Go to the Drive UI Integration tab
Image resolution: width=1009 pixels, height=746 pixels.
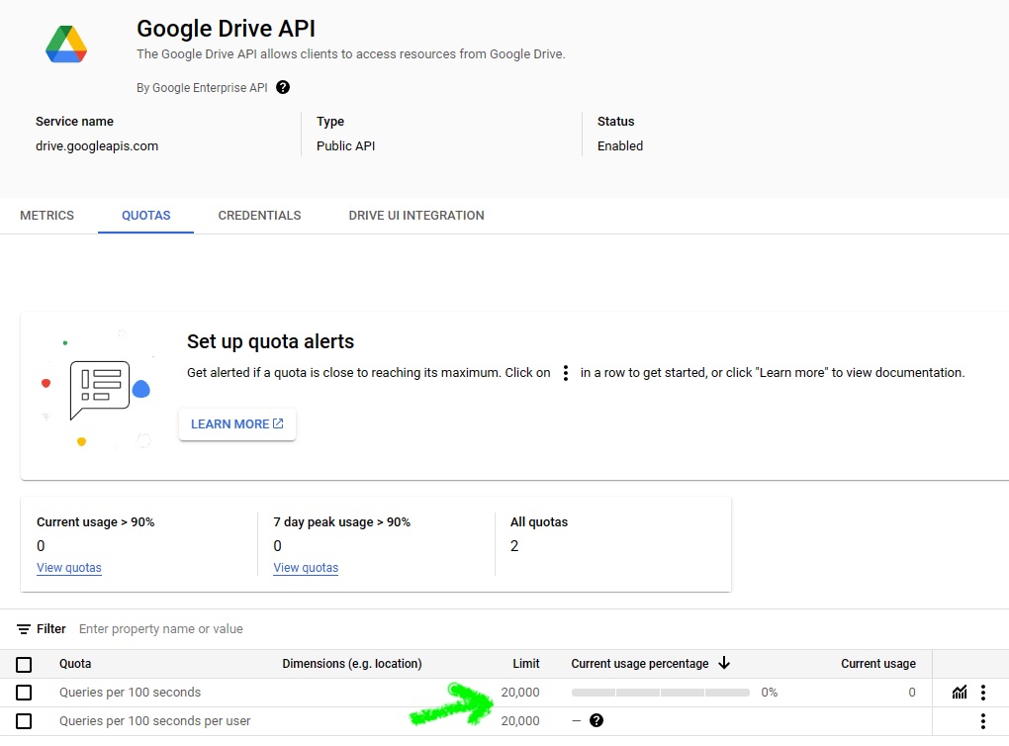[x=416, y=216]
